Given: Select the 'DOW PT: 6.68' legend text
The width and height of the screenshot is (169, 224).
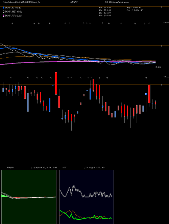Looking at the screenshot, I should pyautogui.click(x=13, y=16).
